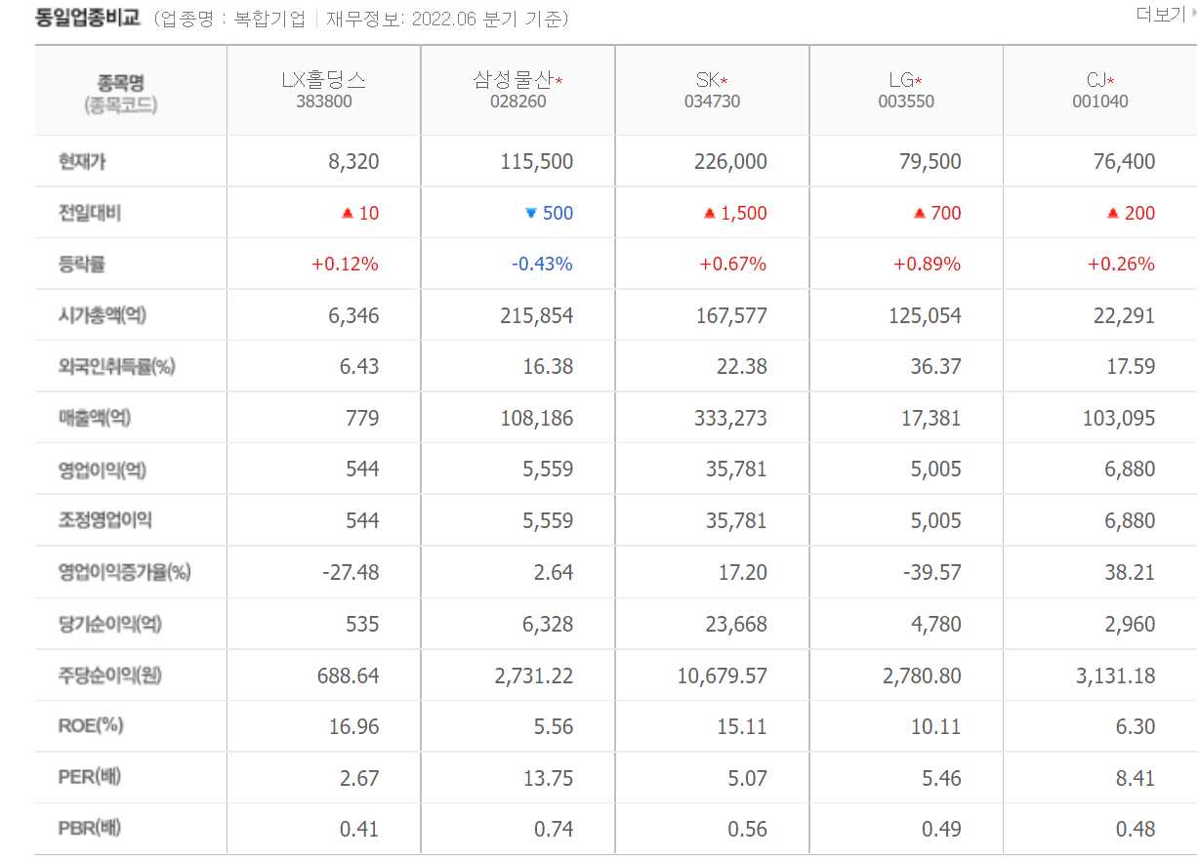This screenshot has height=860, width=1199.
Task: Select the 외국인취득률(%) row label
Action: [117, 367]
